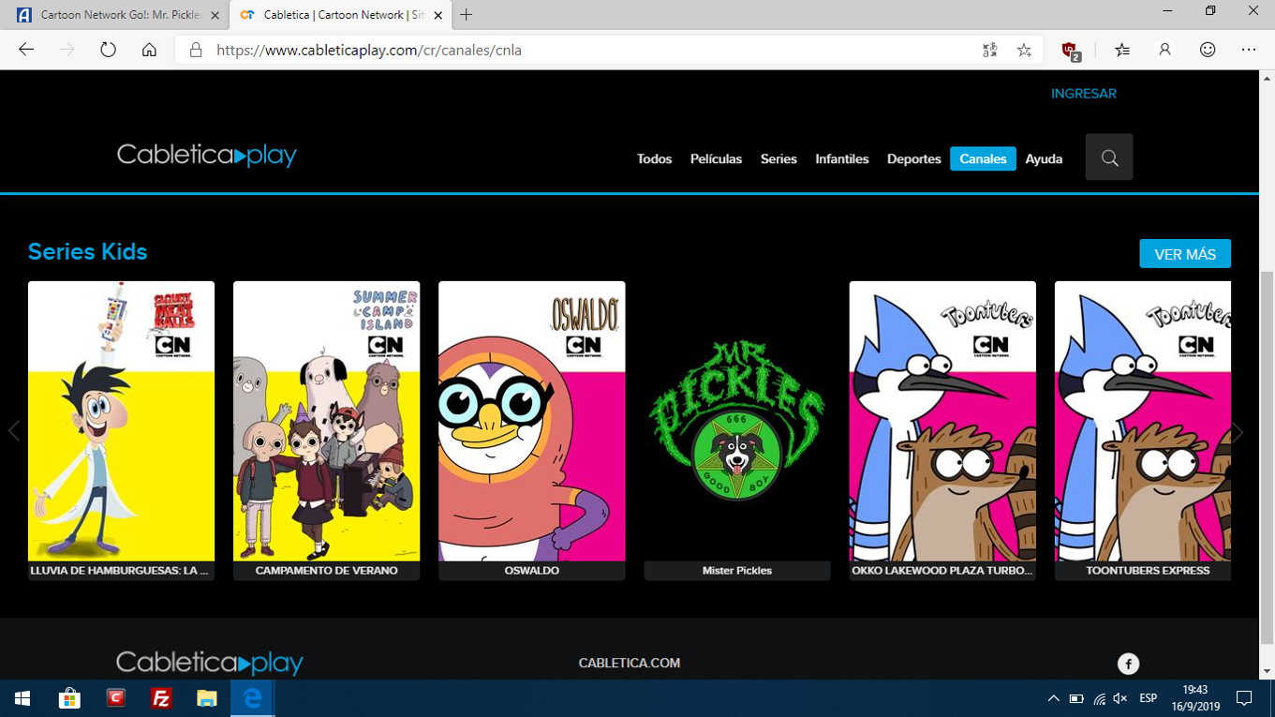1275x717 pixels.
Task: Click the VER MÁS button
Action: 1185,254
